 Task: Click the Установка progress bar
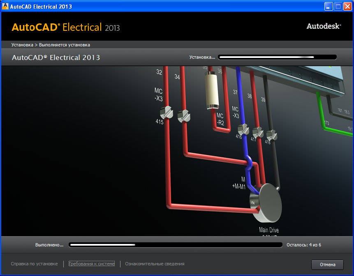pos(277,57)
